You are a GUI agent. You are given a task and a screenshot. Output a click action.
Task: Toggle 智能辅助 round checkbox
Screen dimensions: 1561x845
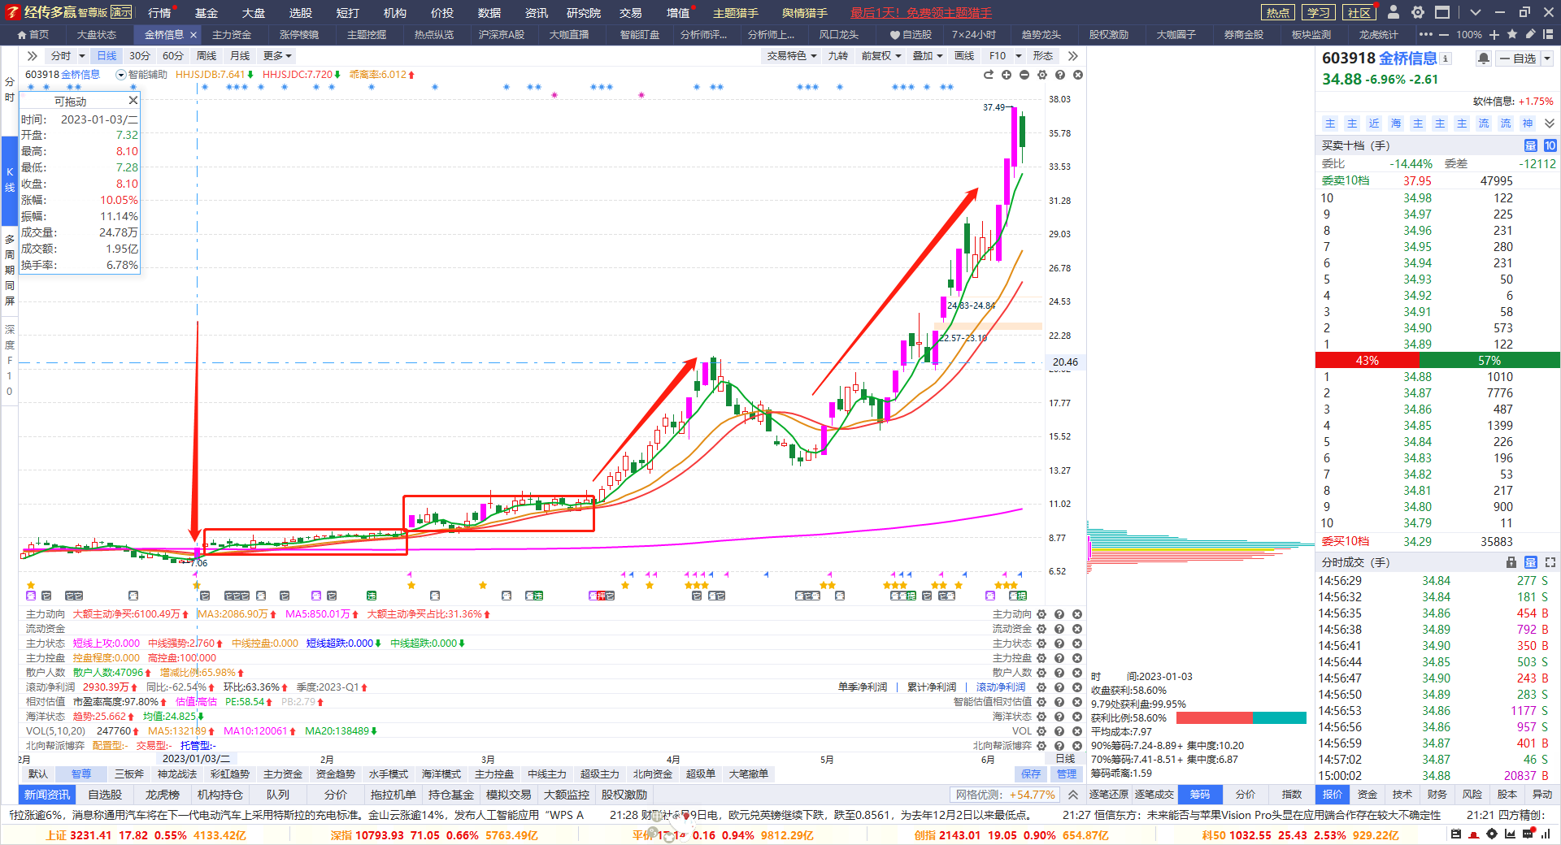(121, 75)
